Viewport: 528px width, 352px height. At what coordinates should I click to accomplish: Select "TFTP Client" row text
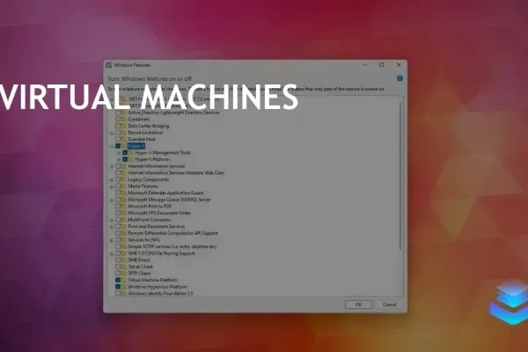click(139, 273)
